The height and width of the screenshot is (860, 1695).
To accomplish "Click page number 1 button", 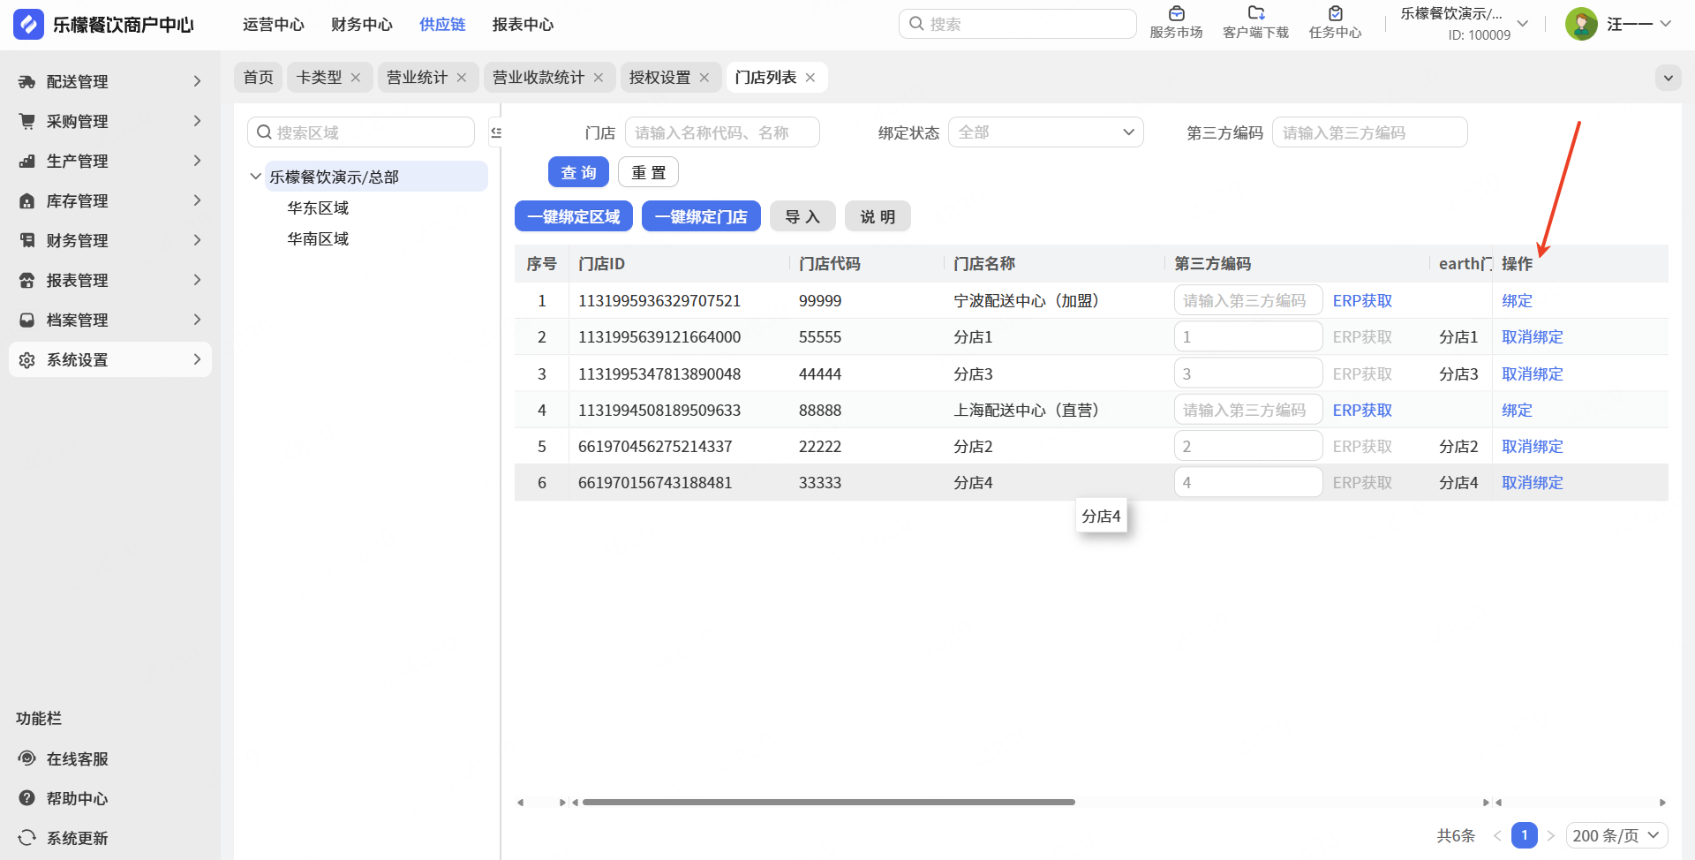I will click(1524, 835).
